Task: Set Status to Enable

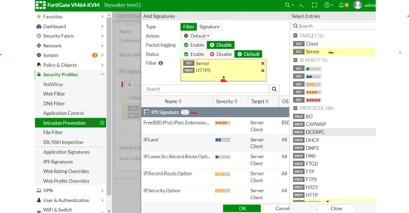Action: 194,54
